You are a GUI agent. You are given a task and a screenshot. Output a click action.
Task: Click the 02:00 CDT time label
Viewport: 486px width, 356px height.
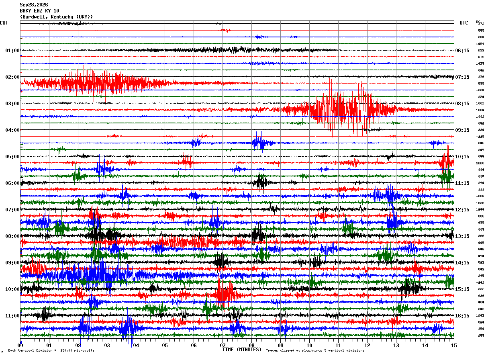coord(12,77)
